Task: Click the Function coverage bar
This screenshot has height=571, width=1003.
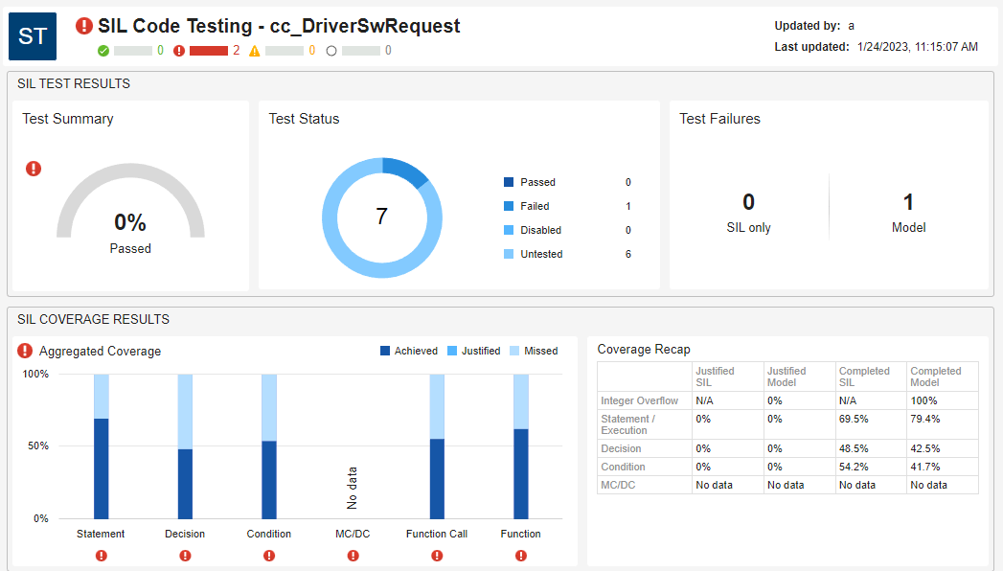Action: [x=521, y=446]
